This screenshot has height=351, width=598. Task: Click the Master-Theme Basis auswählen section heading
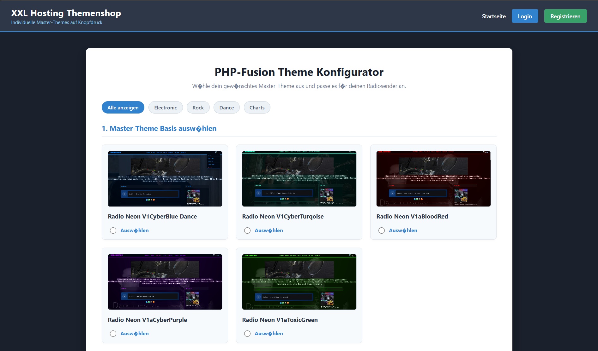pyautogui.click(x=159, y=128)
